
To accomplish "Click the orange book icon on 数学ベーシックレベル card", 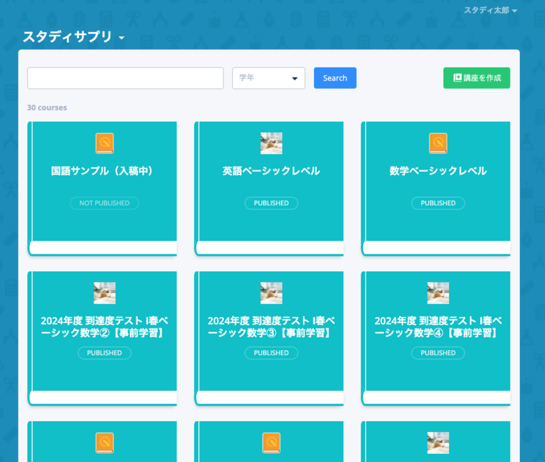I will pyautogui.click(x=438, y=143).
